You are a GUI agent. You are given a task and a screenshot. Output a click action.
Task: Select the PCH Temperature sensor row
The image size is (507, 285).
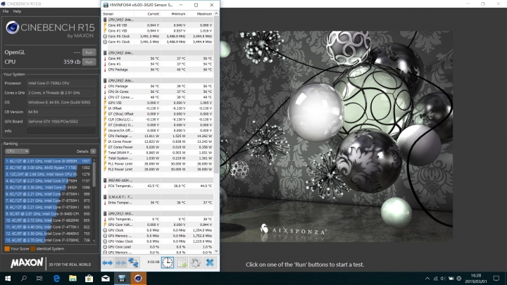(x=158, y=186)
